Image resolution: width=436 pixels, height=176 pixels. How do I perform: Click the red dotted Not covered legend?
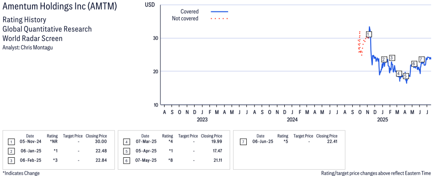coord(219,19)
